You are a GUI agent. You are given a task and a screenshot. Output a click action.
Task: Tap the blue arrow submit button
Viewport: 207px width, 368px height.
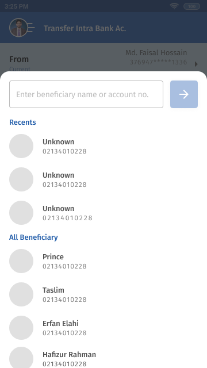[x=184, y=94]
